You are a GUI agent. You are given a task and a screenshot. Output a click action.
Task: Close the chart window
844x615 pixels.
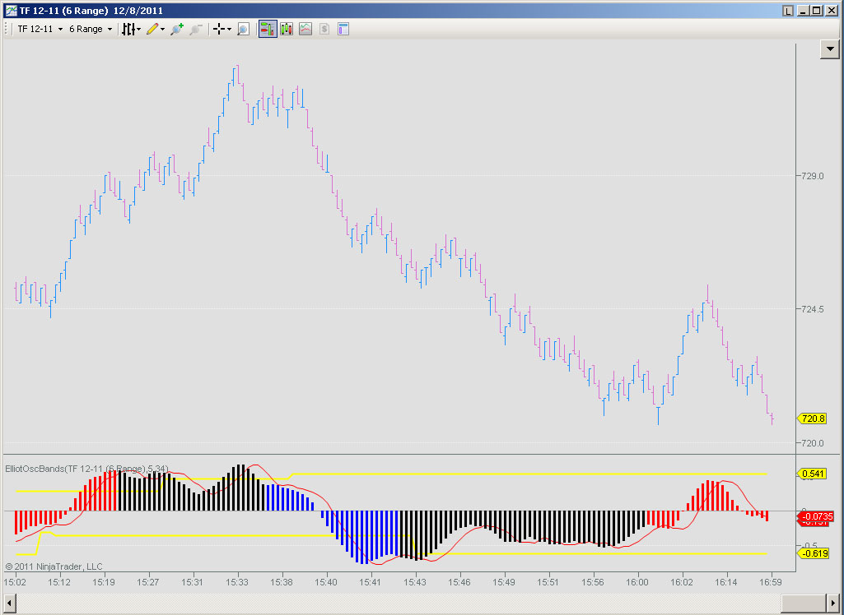(832, 11)
